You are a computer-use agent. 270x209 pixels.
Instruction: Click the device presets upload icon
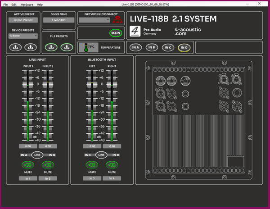point(16,46)
